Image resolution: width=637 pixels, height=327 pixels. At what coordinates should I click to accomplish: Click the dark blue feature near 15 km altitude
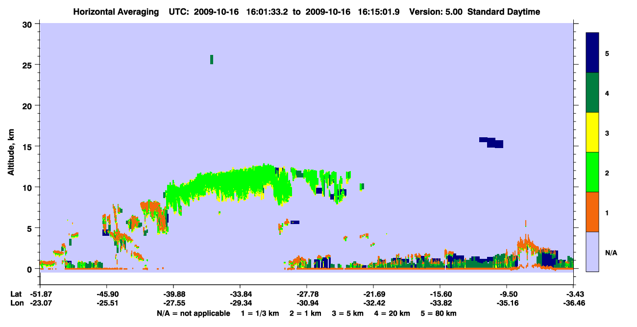click(491, 143)
